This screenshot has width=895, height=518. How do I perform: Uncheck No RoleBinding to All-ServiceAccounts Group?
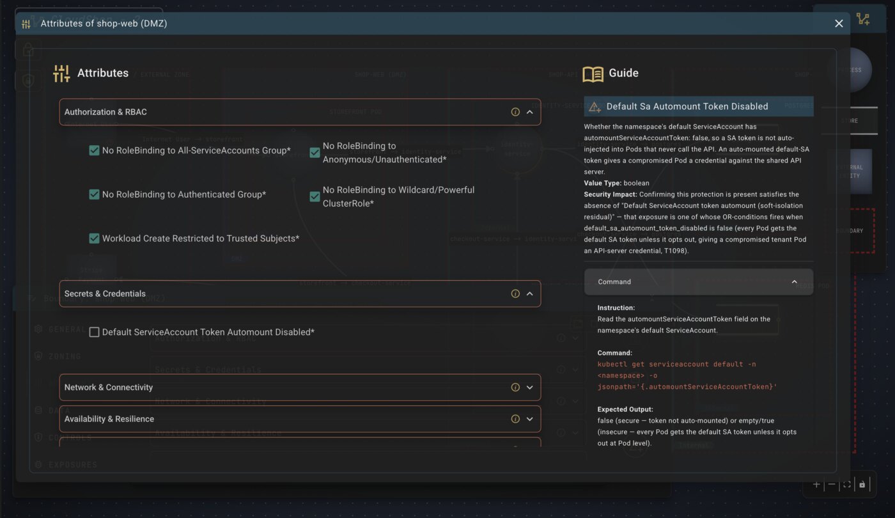[x=94, y=150]
